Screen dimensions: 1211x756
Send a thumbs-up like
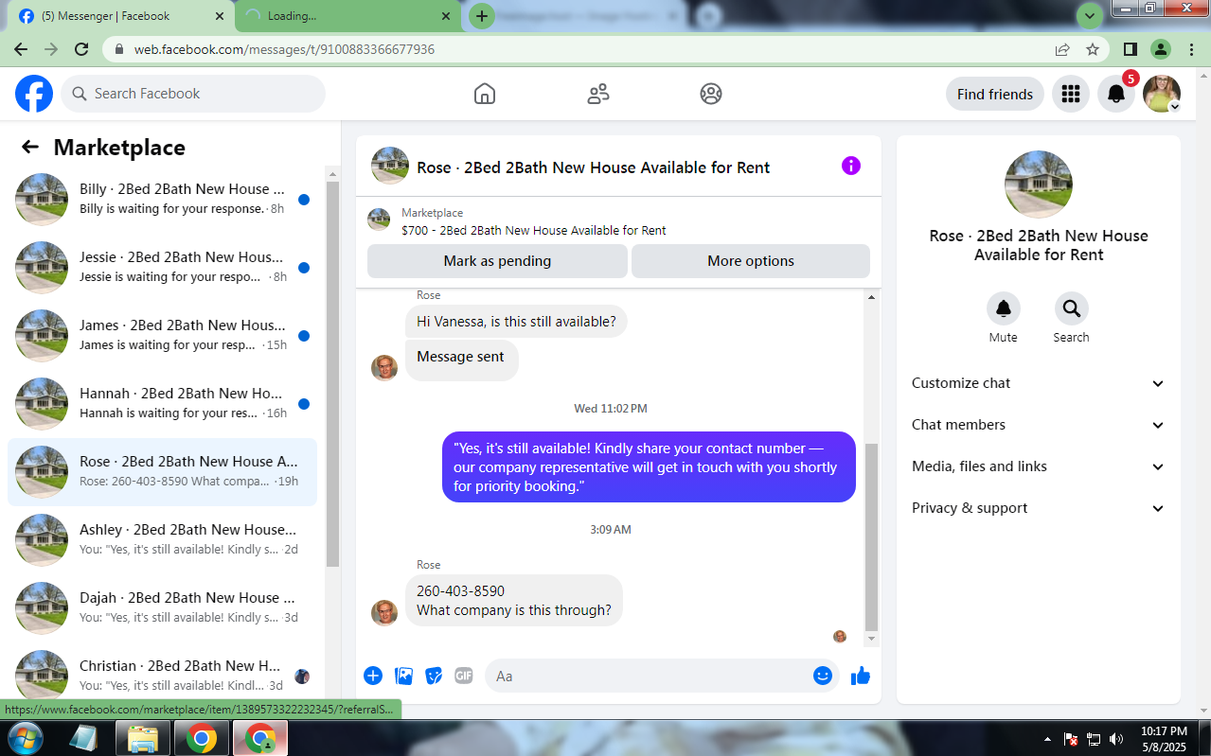pyautogui.click(x=861, y=676)
